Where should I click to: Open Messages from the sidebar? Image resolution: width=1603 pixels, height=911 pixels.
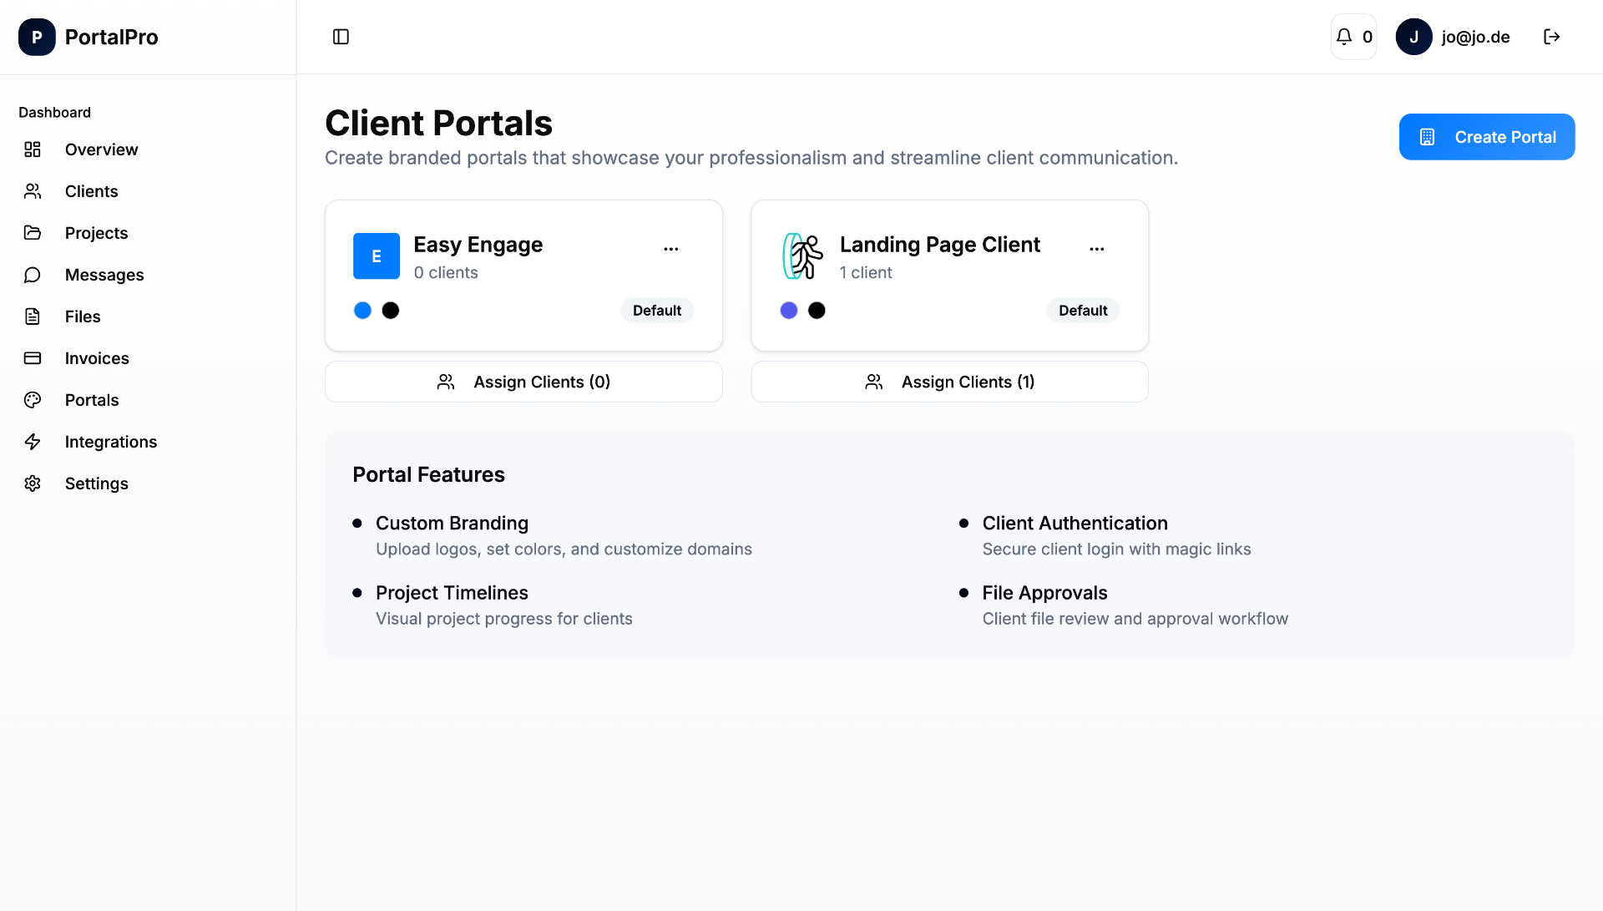point(104,275)
